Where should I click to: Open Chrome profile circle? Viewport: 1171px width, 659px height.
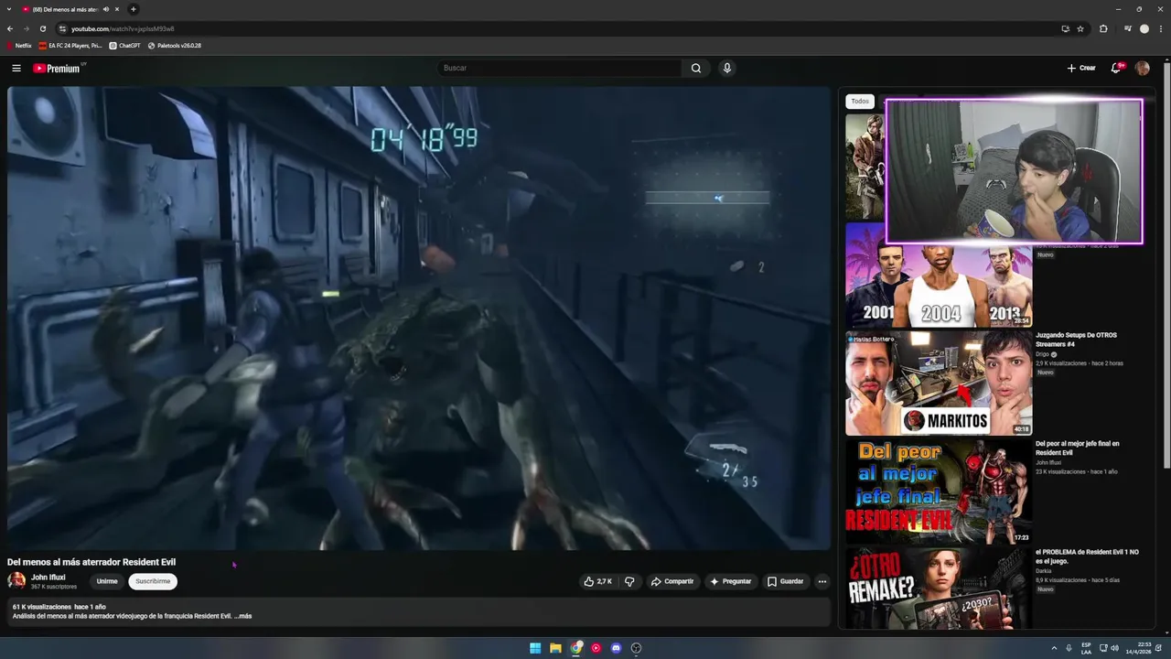tap(1144, 28)
